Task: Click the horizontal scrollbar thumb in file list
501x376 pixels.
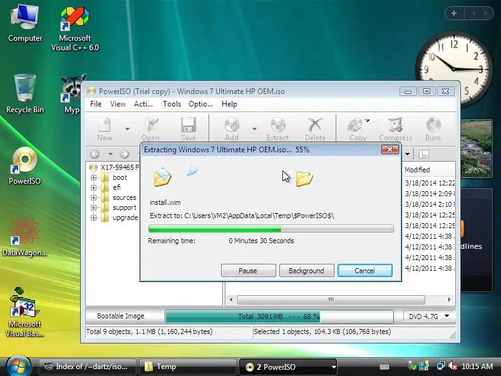Action: click(331, 300)
